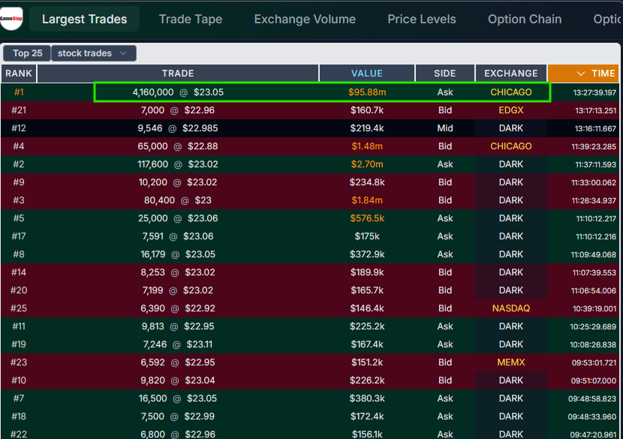Image resolution: width=623 pixels, height=439 pixels.
Task: Click trade 9,813 @ $22.95
Action: tap(178, 326)
